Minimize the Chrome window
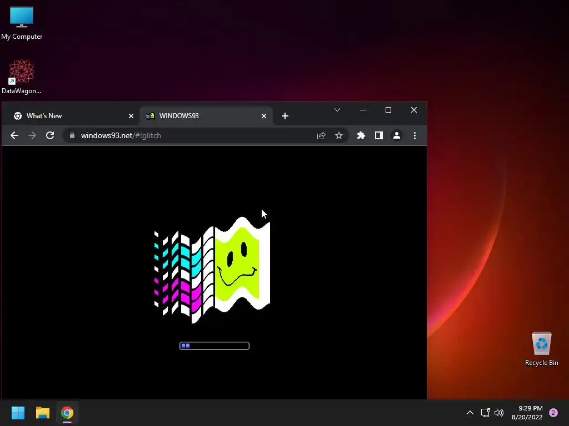The width and height of the screenshot is (569, 426). 362,110
